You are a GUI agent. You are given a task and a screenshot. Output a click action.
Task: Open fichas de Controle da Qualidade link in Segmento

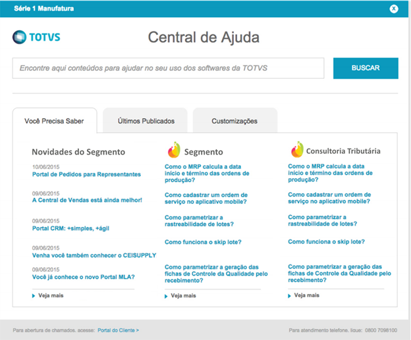[216, 274]
